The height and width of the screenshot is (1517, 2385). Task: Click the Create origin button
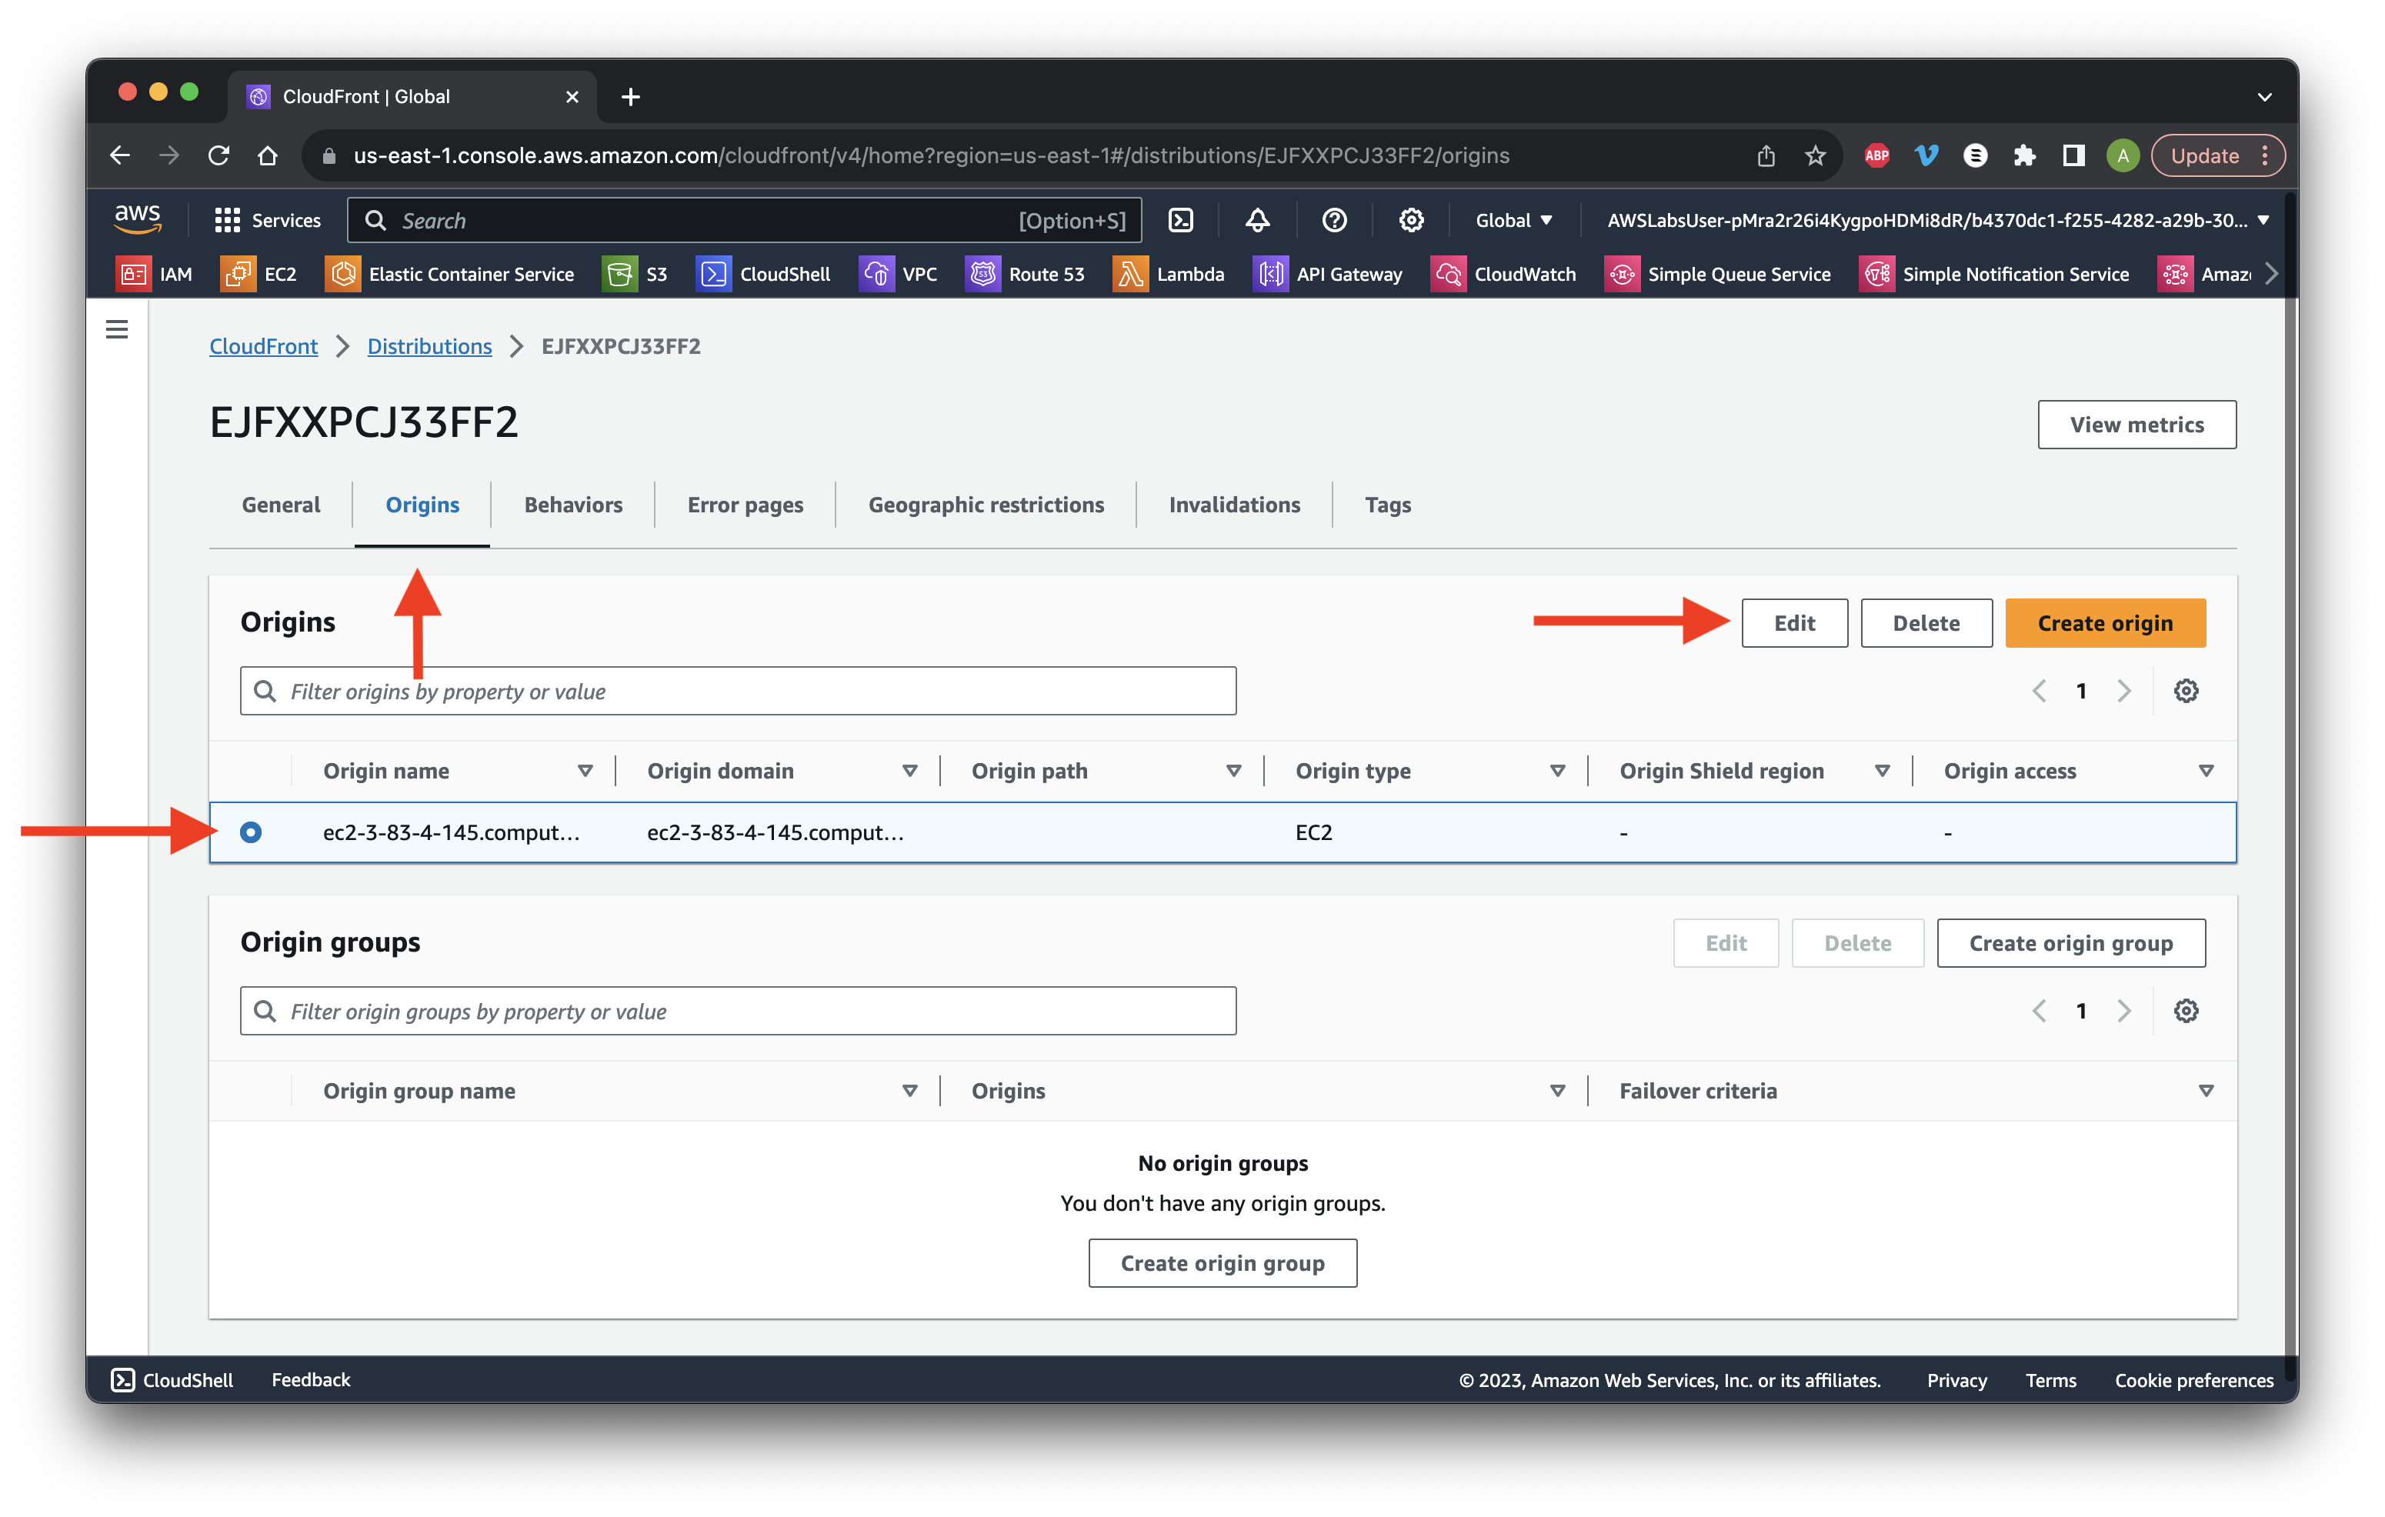(x=2105, y=623)
